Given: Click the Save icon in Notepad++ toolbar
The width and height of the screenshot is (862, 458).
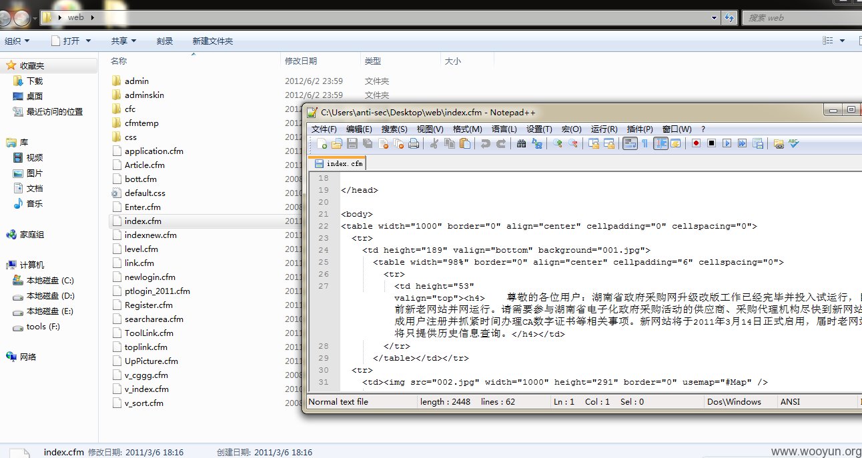Looking at the screenshot, I should coord(352,143).
